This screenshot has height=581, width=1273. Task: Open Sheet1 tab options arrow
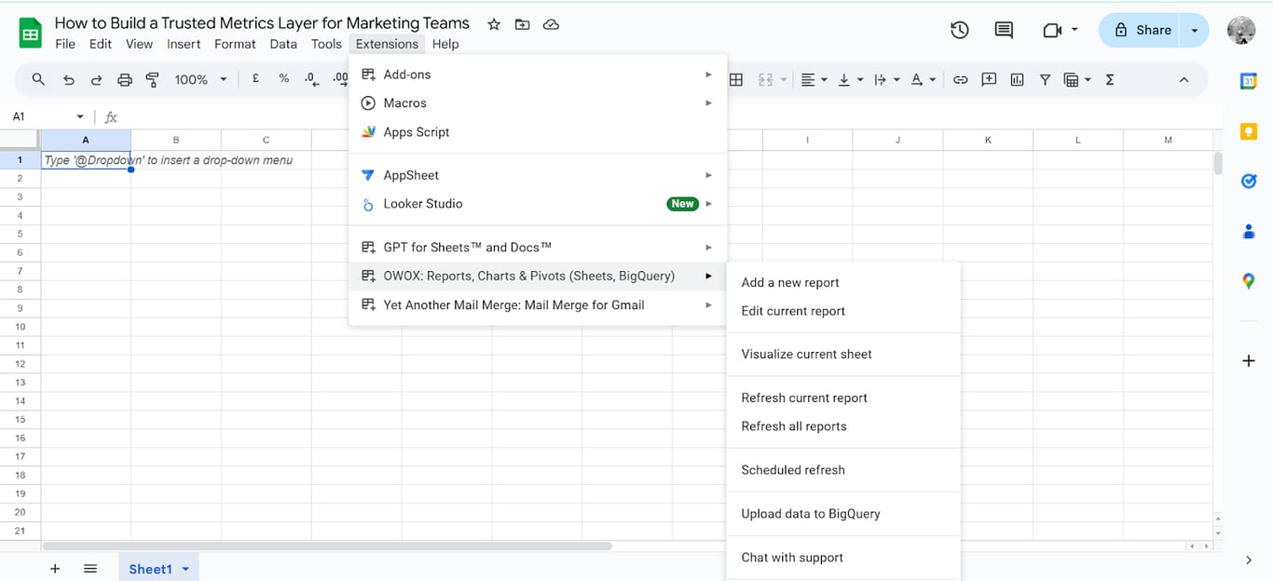coord(185,569)
